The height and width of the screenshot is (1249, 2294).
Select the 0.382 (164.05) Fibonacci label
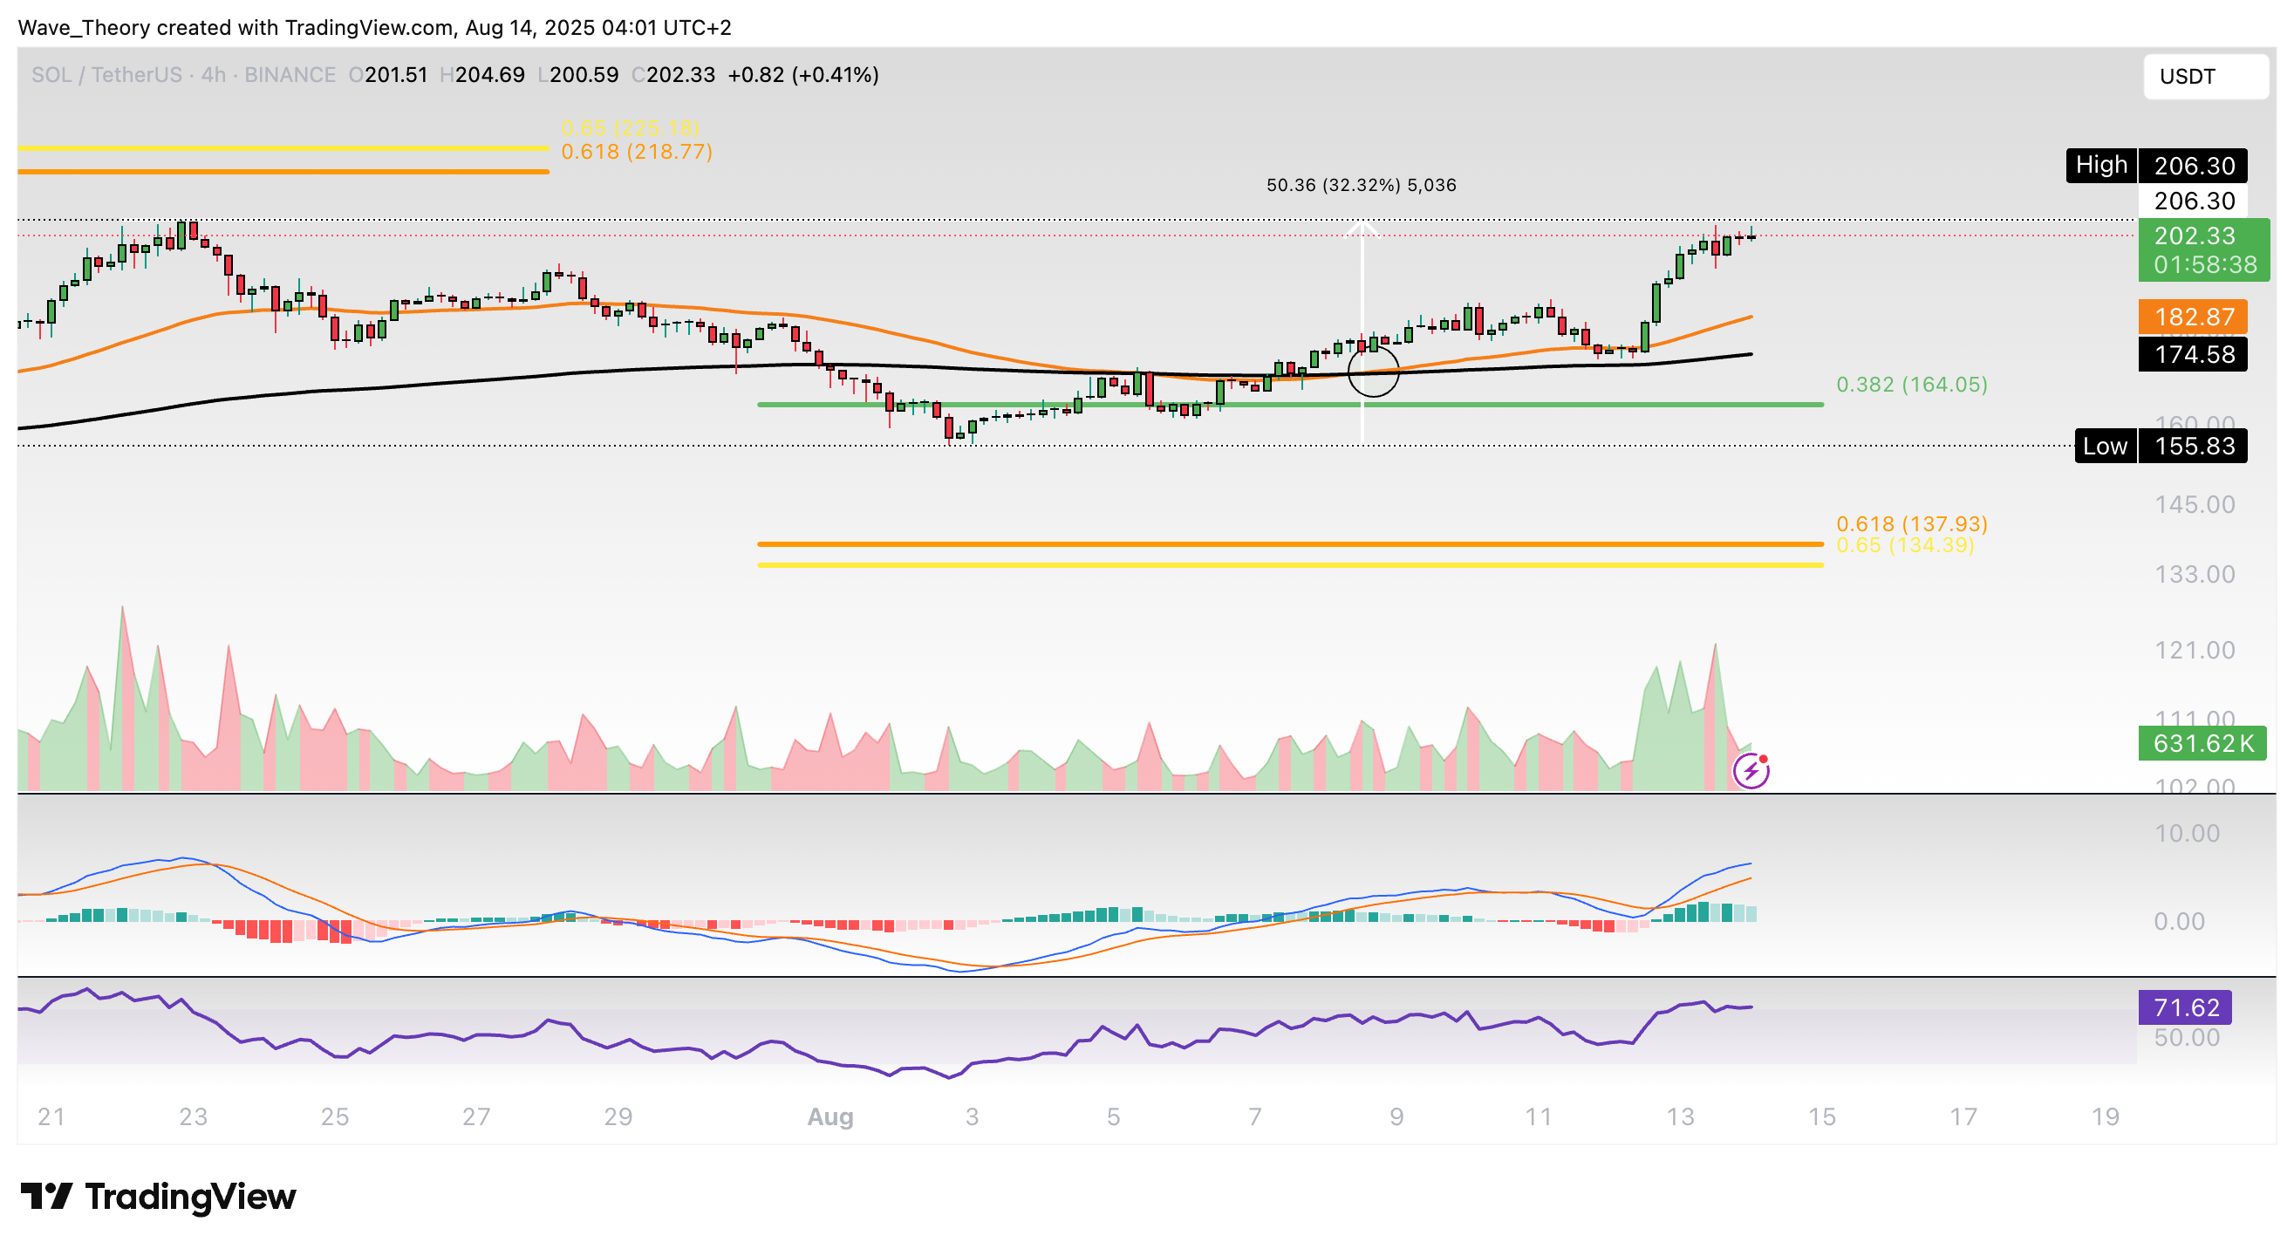[x=1911, y=385]
